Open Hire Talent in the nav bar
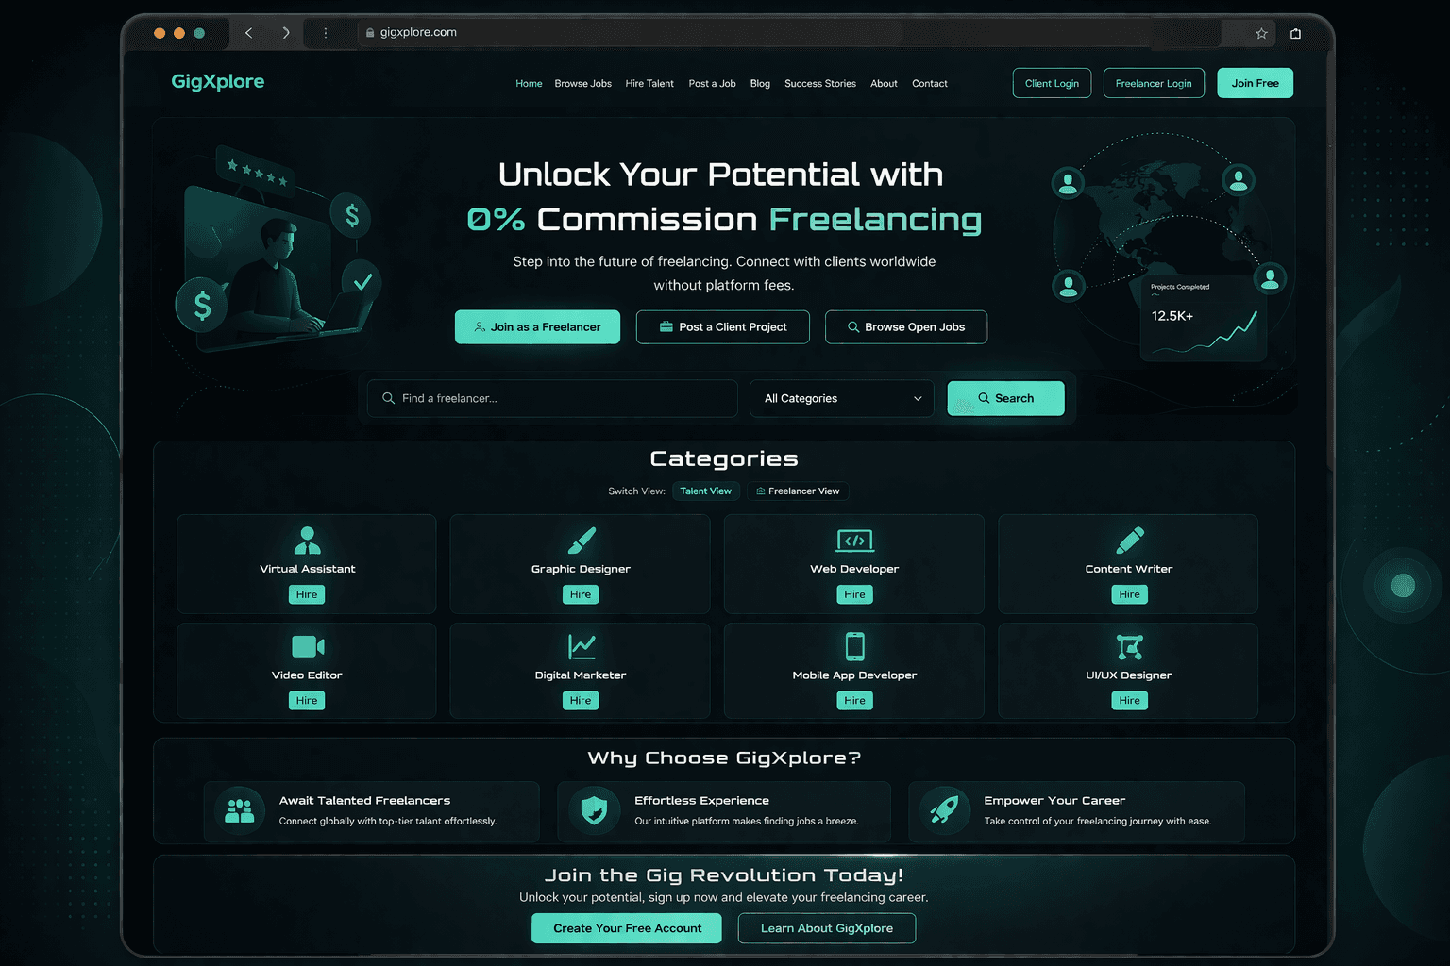The width and height of the screenshot is (1450, 966). 649,84
